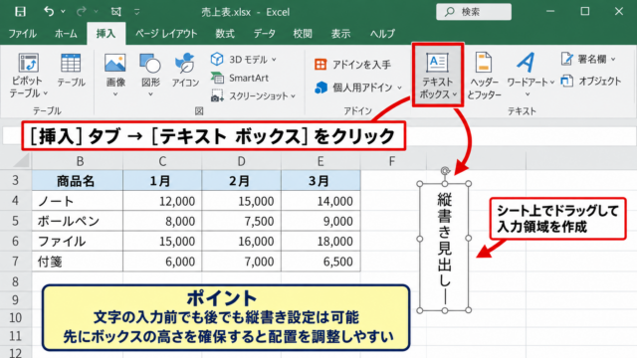The image size is (637, 358).
Task: Insert a テーブル via table icon
Action: (x=71, y=63)
